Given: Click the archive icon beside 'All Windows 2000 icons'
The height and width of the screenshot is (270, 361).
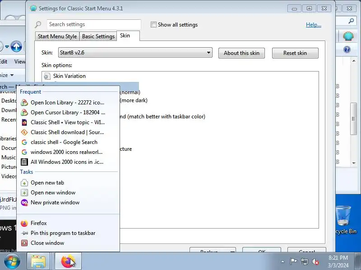Looking at the screenshot, I should point(24,162).
